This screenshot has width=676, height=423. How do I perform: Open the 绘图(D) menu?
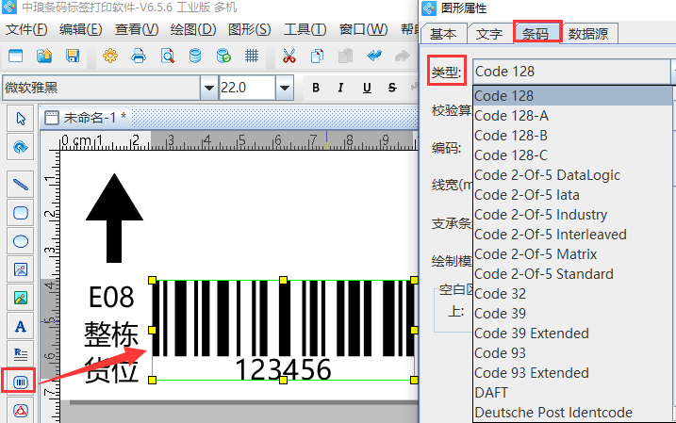pyautogui.click(x=192, y=28)
